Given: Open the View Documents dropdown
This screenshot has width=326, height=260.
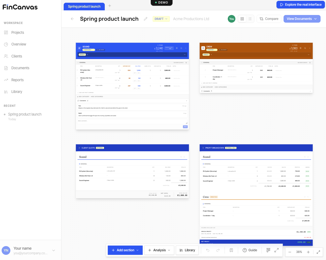Looking at the screenshot, I should pos(302,19).
